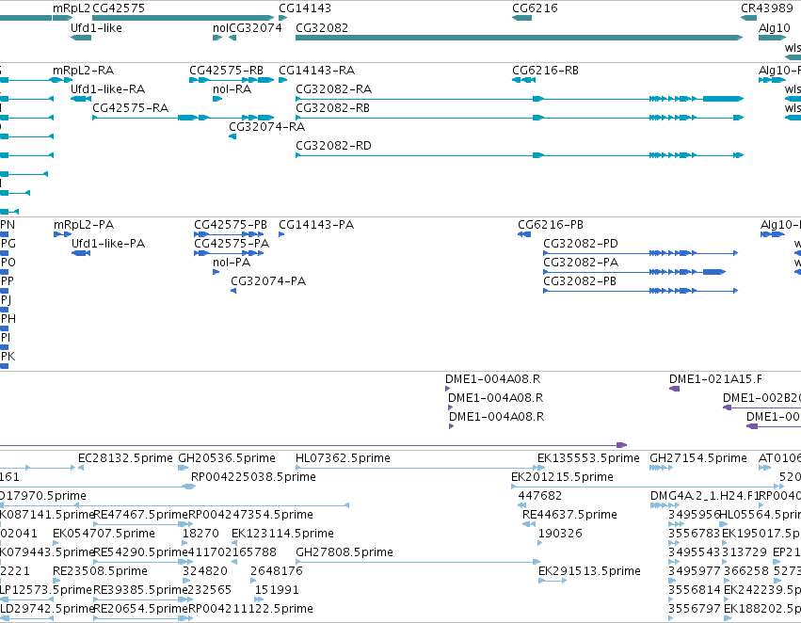
Task: Click the CG14143 gene label
Action: 305,8
